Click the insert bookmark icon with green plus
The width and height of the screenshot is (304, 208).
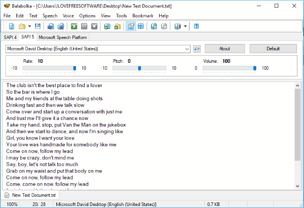(154, 26)
